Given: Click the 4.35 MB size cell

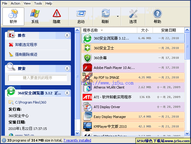Looking at the screenshot, I should coord(145,78).
